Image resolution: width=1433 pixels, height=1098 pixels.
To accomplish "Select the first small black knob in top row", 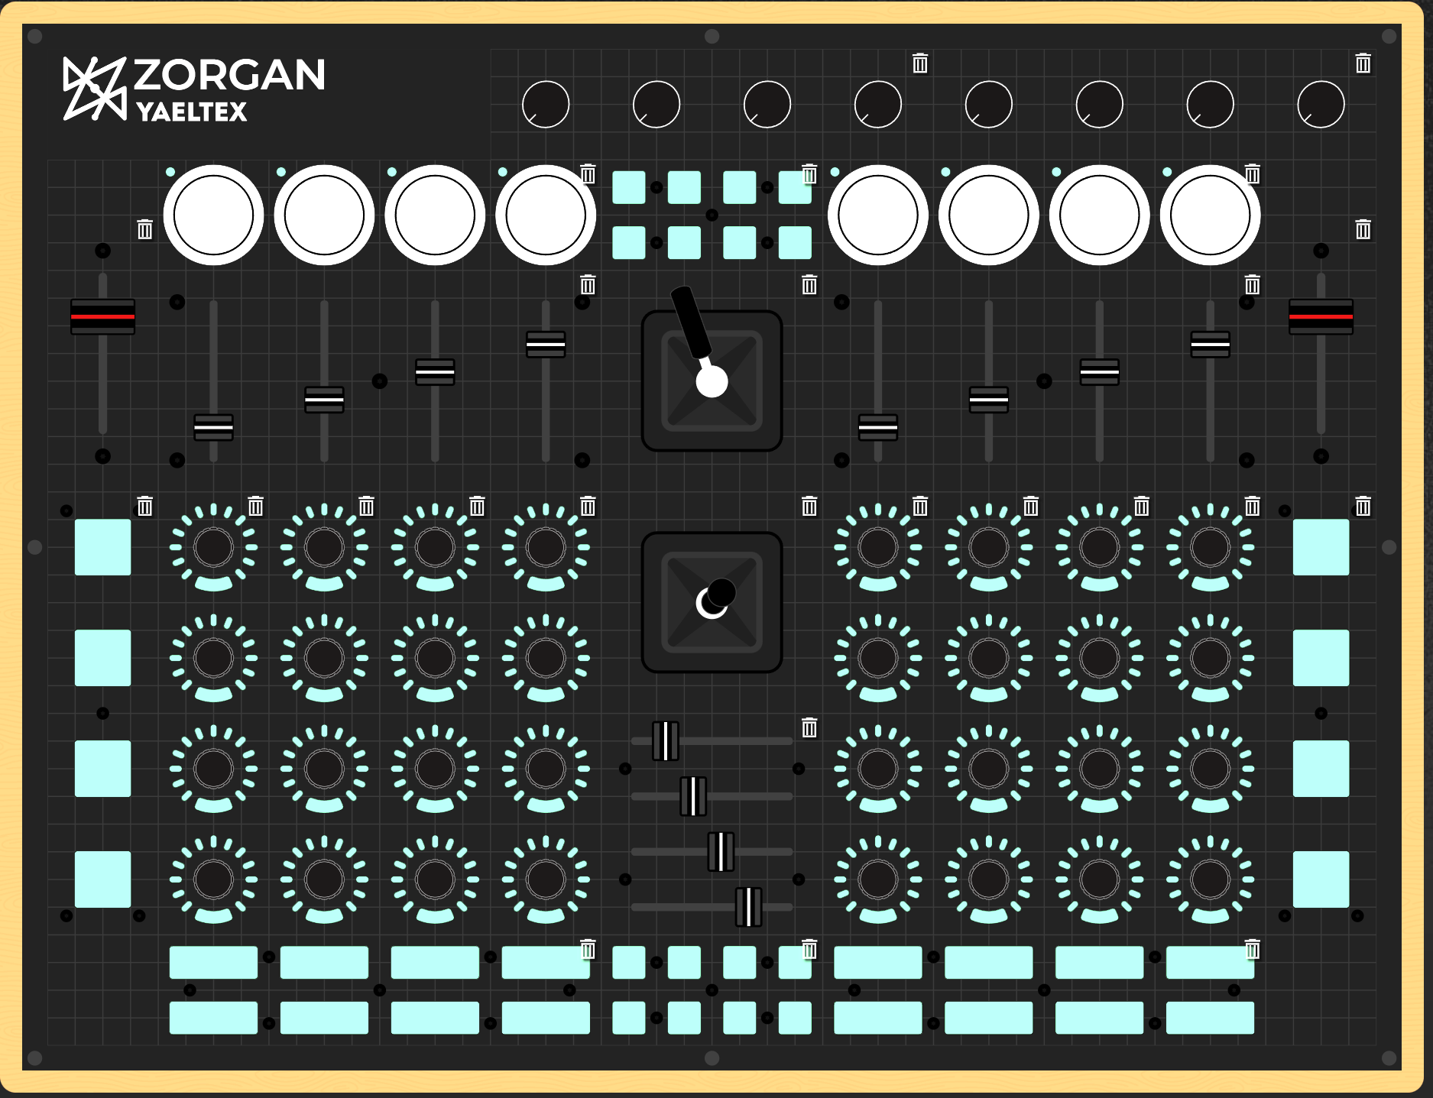I will pos(546,105).
